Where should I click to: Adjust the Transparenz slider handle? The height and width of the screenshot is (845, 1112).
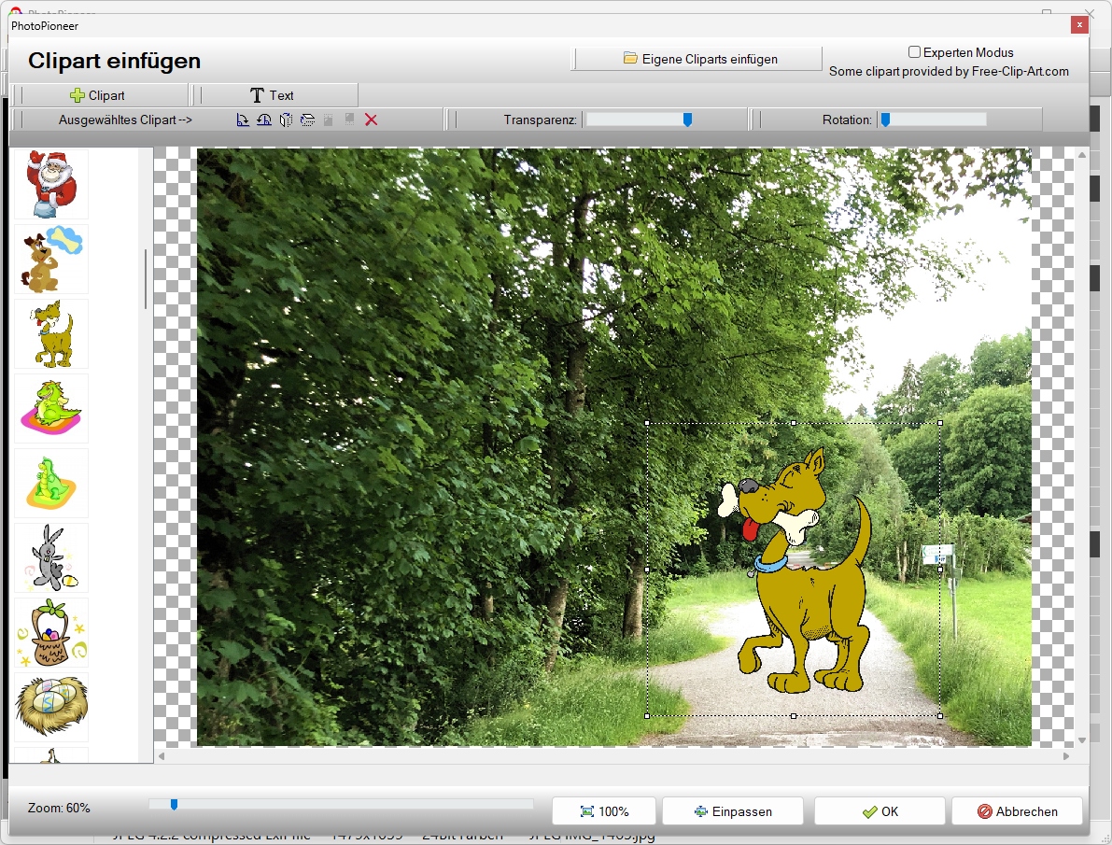coord(687,120)
